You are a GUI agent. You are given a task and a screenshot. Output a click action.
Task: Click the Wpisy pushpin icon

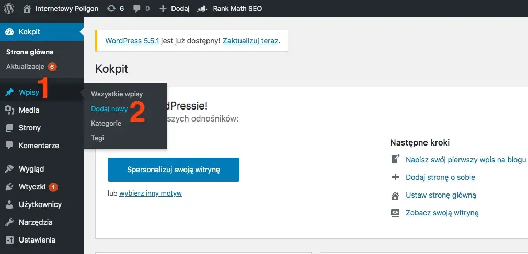[9, 92]
